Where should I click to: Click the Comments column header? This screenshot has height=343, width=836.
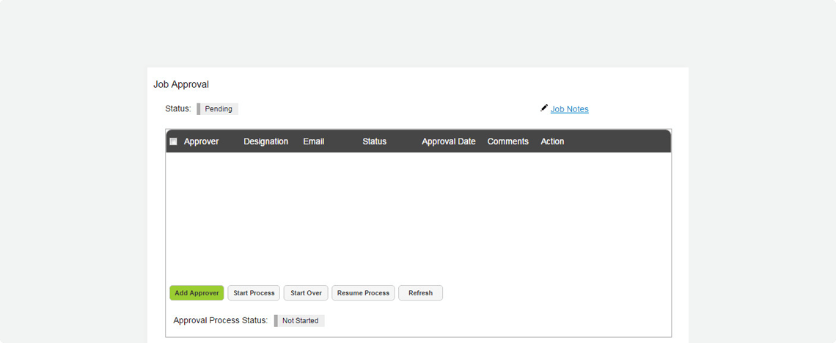[507, 141]
